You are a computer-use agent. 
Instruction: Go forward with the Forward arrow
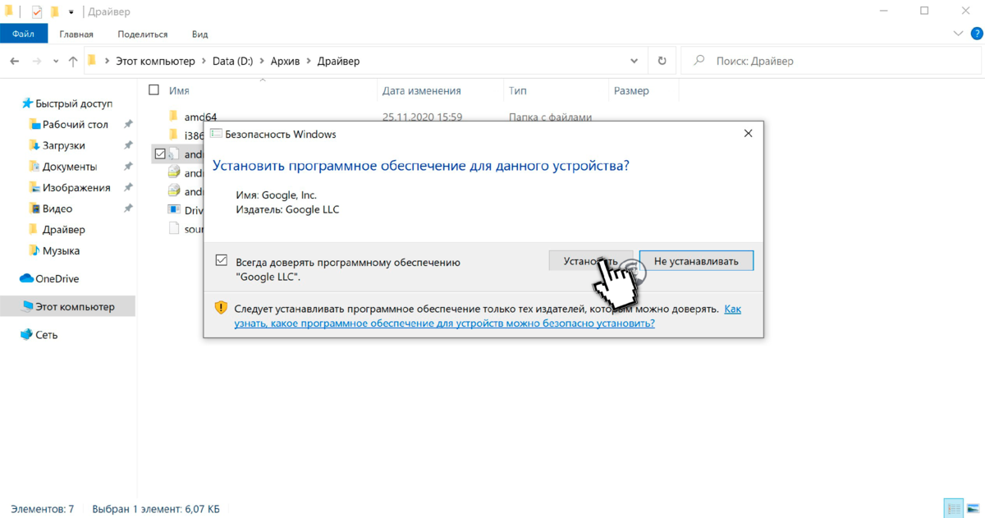(x=36, y=61)
